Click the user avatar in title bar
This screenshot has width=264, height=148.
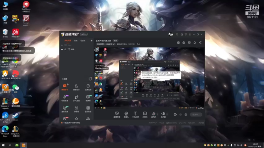click(171, 35)
